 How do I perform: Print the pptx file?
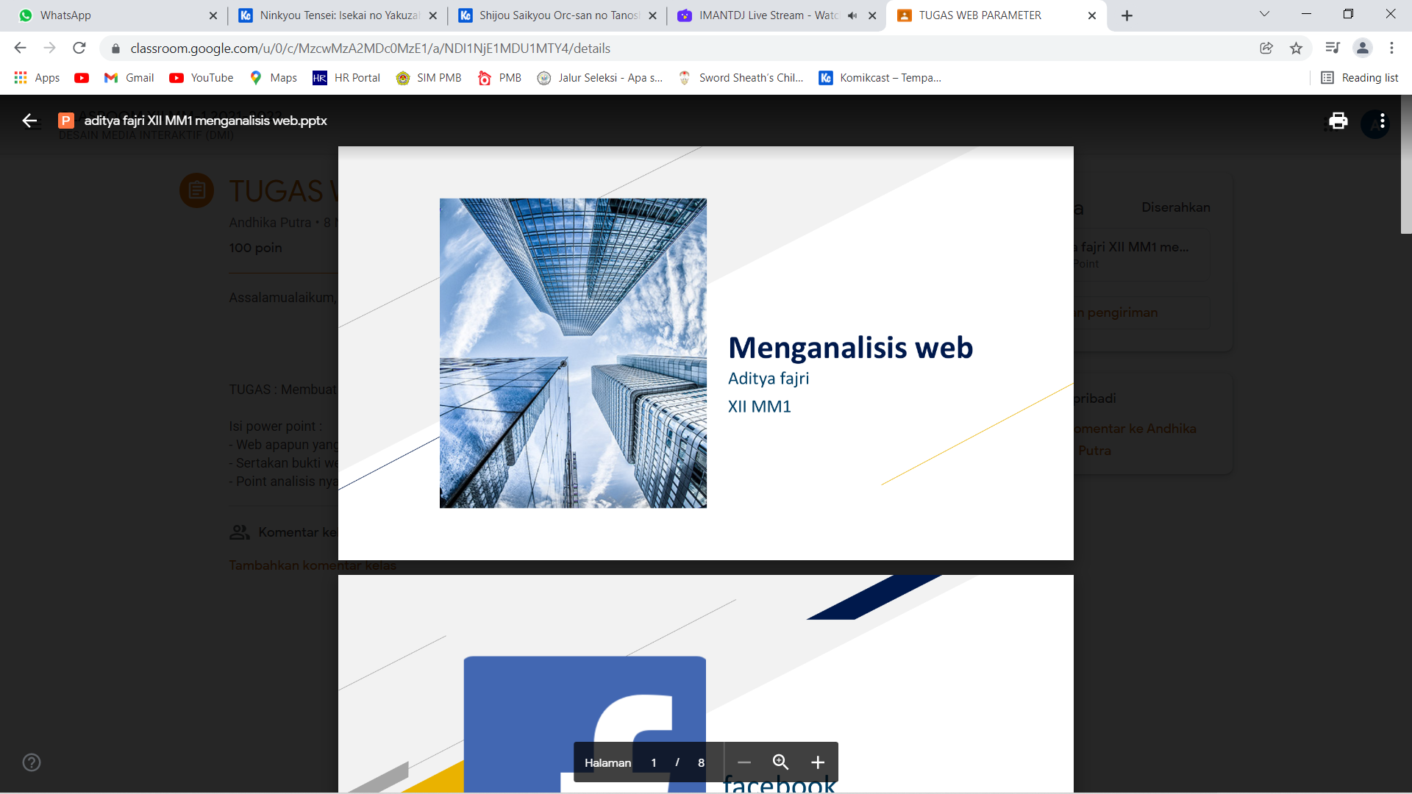tap(1338, 121)
